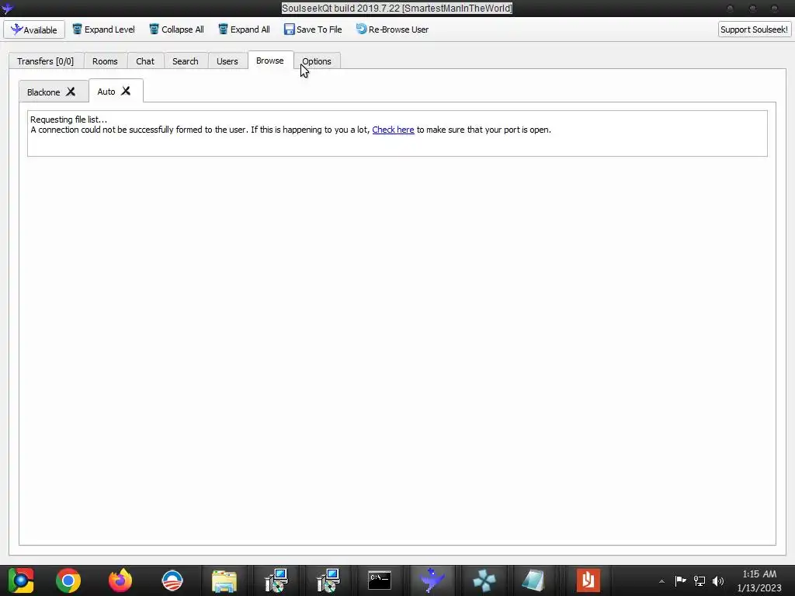
Task: Click the 'Requesting file list...' status text
Action: click(68, 120)
